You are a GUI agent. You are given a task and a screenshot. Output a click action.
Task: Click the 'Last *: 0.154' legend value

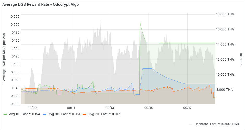31,114
